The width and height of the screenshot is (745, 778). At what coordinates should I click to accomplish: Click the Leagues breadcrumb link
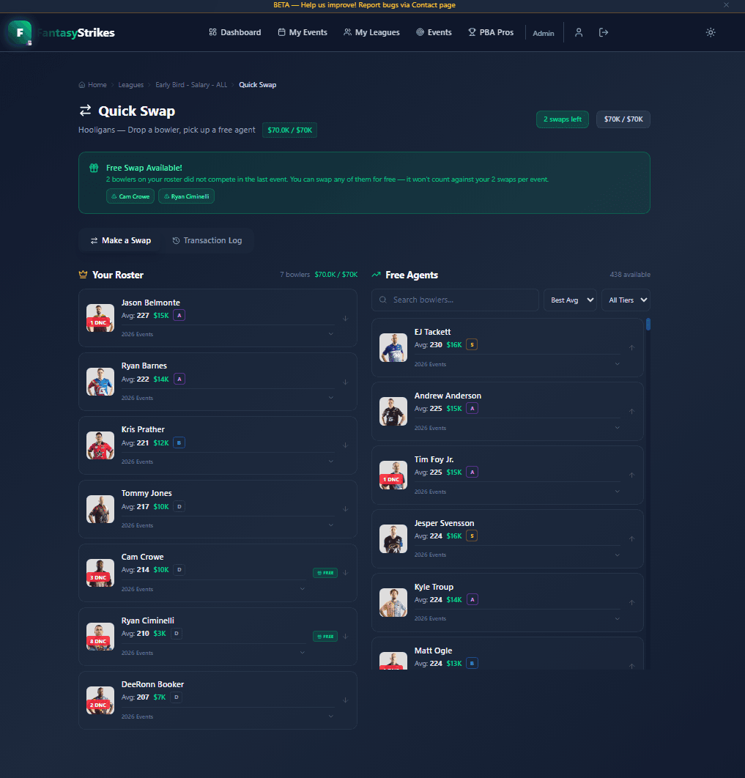(x=131, y=85)
